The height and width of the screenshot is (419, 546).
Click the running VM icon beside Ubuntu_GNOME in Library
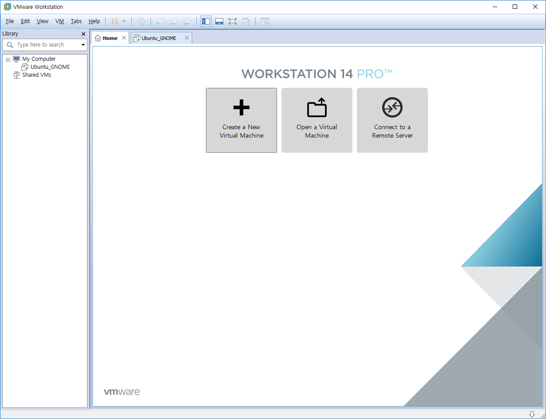click(x=25, y=67)
